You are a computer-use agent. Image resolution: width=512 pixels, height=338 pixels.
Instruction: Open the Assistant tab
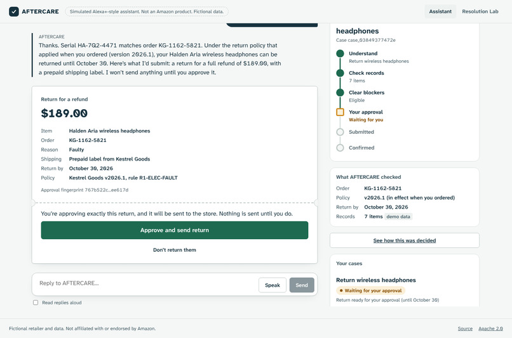pos(440,11)
